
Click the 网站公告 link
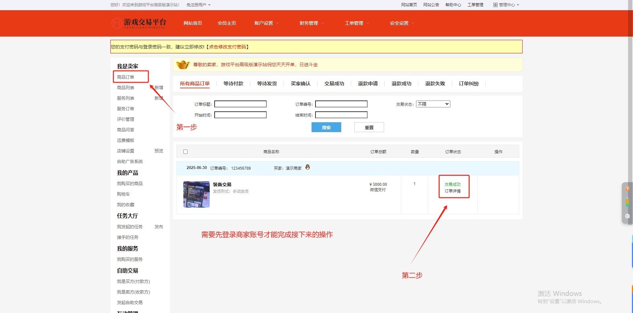[x=431, y=5]
